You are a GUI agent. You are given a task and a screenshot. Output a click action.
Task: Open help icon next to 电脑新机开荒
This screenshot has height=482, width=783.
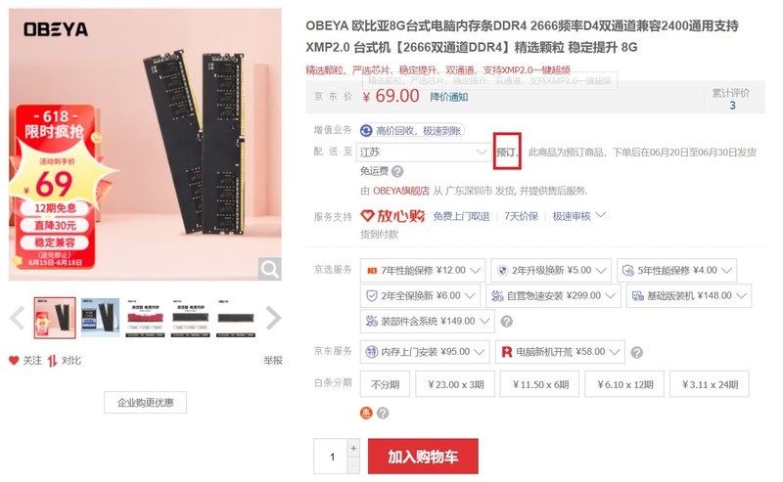(x=637, y=352)
